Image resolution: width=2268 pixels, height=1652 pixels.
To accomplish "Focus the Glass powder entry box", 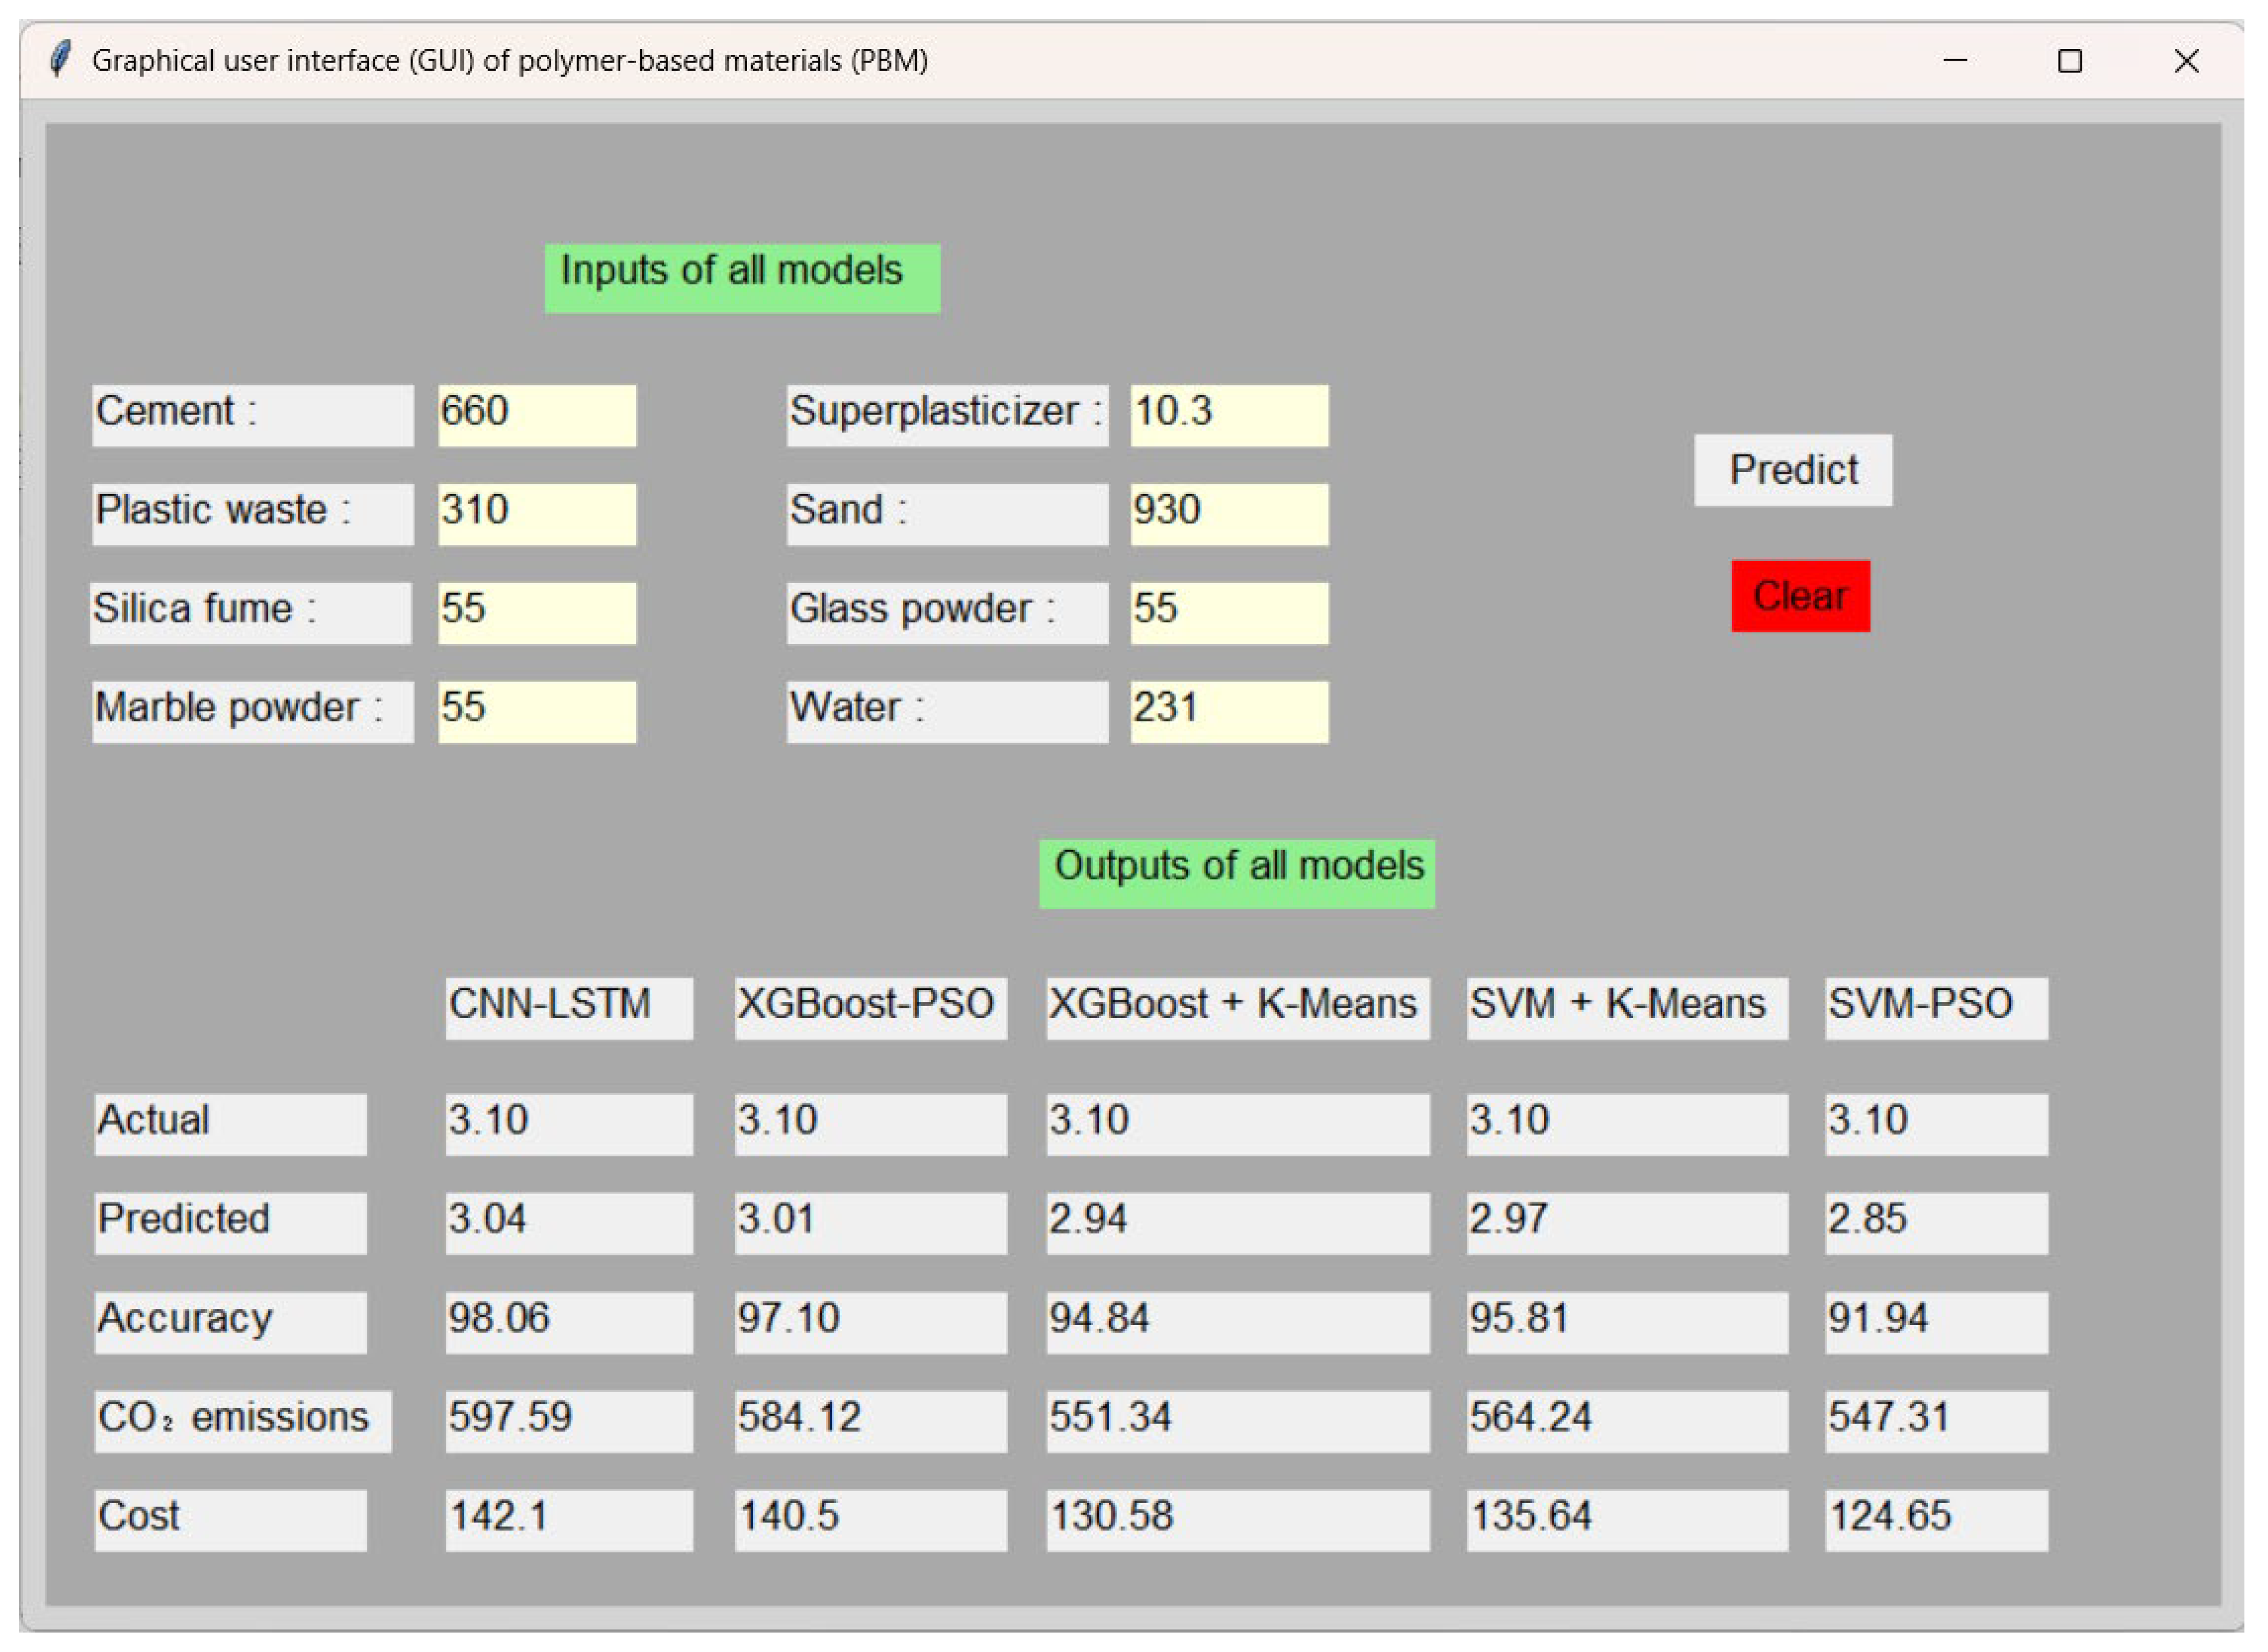I will pos(1230,613).
